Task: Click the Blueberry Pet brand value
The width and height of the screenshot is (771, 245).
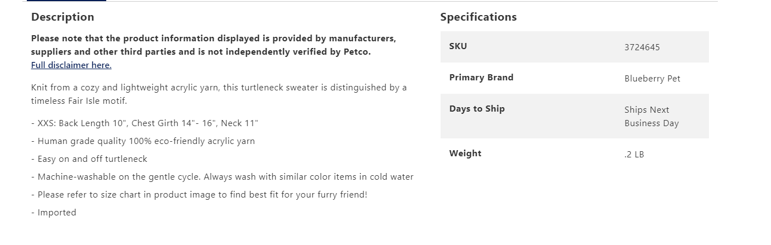Action: [x=652, y=79]
